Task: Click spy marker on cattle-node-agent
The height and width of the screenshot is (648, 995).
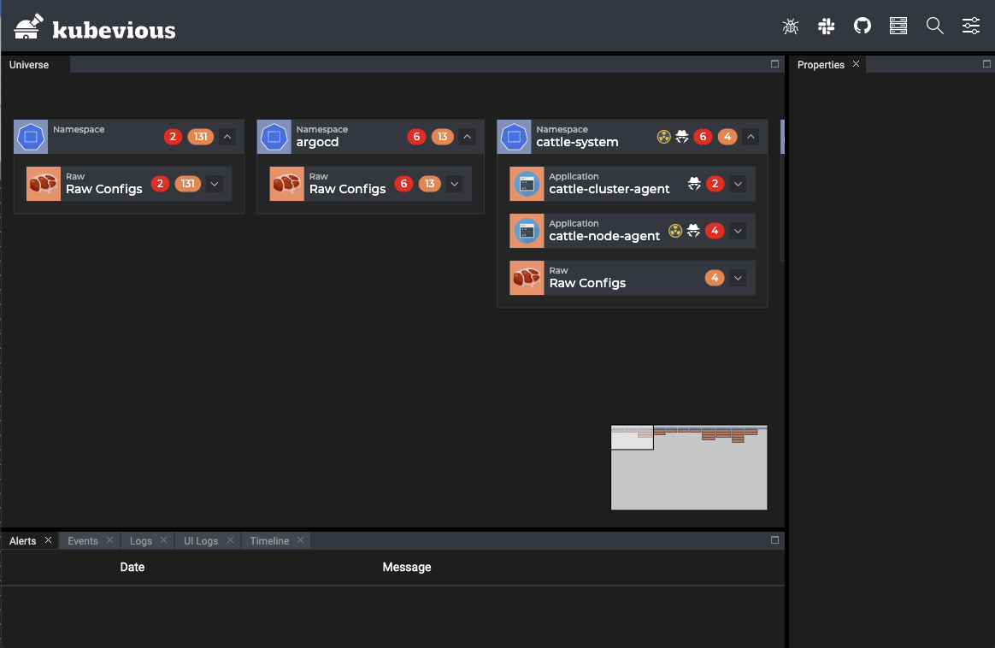Action: [693, 231]
